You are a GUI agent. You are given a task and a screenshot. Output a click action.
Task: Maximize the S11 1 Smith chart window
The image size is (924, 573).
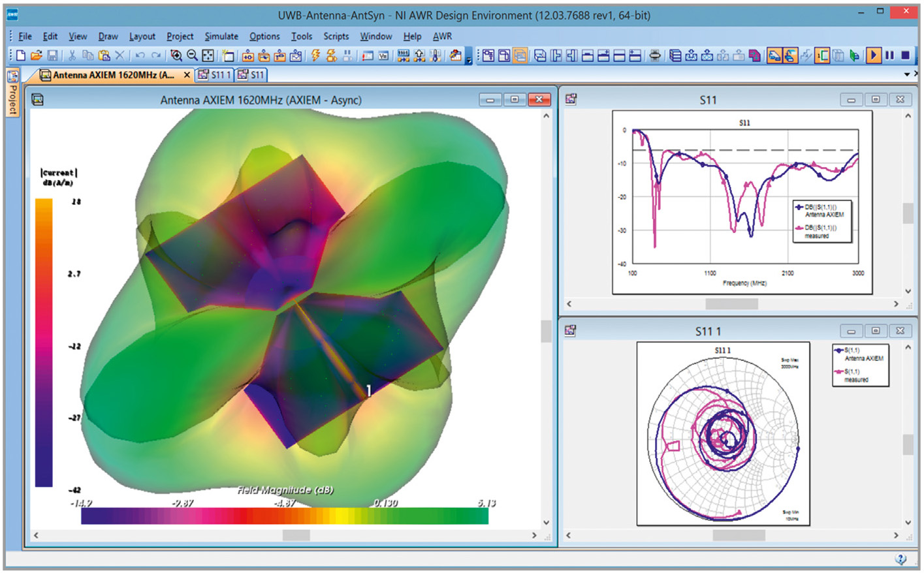click(x=876, y=331)
